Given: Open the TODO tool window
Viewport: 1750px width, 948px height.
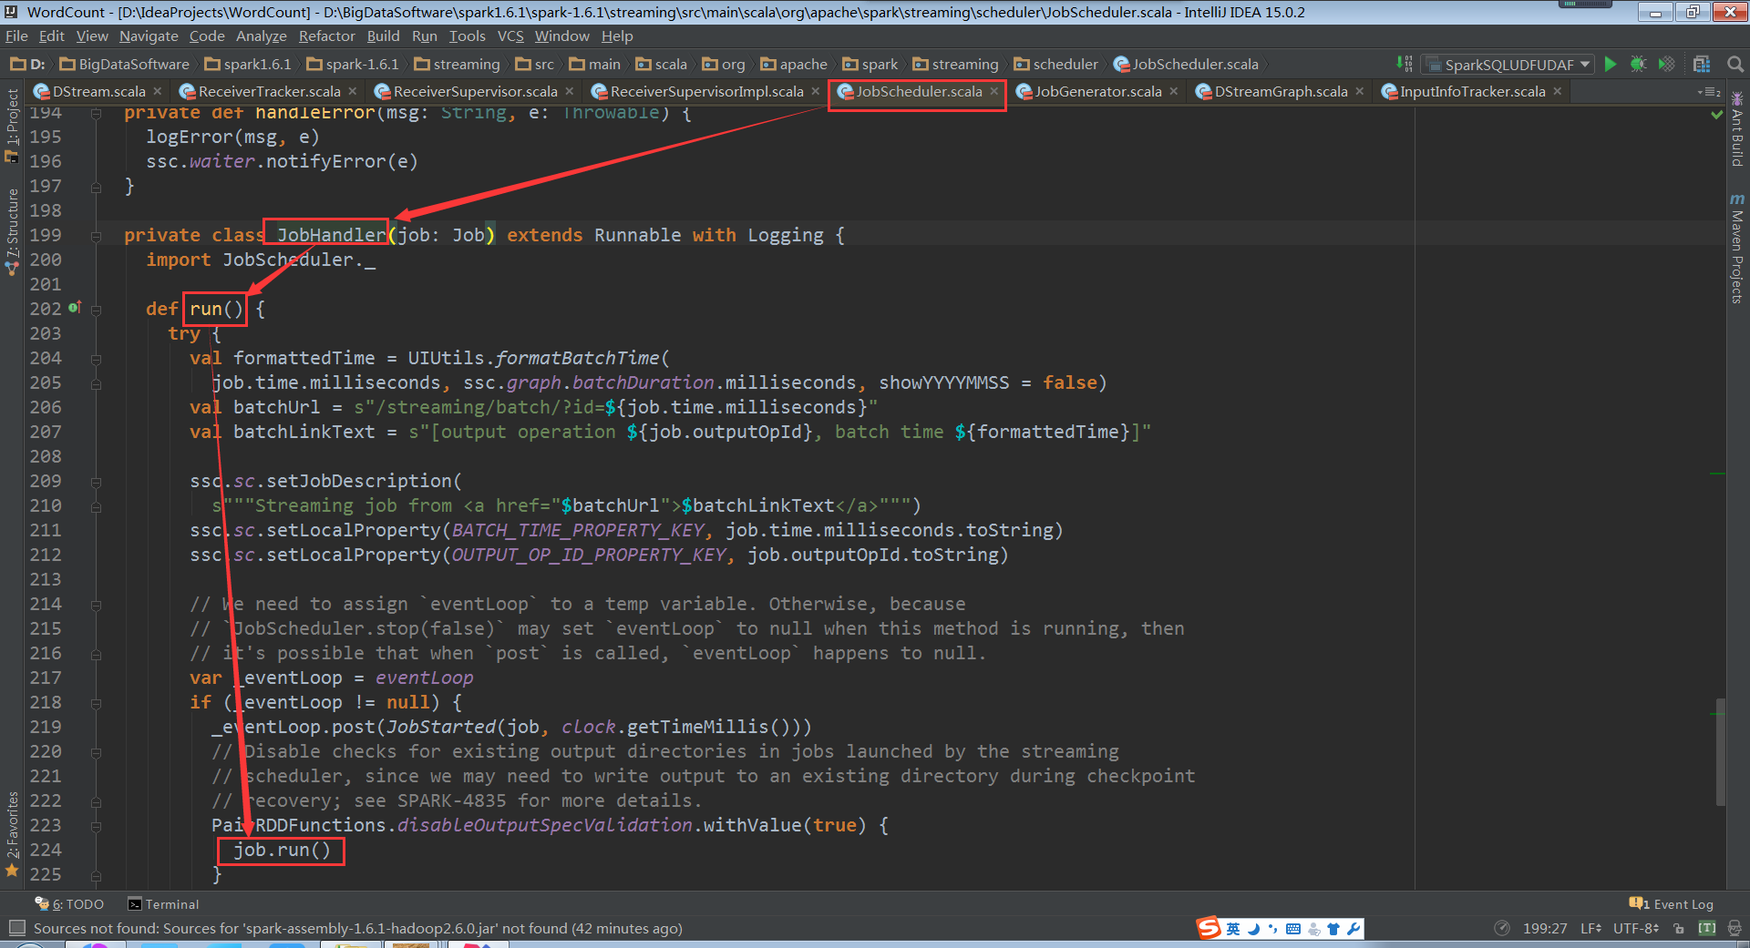Looking at the screenshot, I should point(70,904).
